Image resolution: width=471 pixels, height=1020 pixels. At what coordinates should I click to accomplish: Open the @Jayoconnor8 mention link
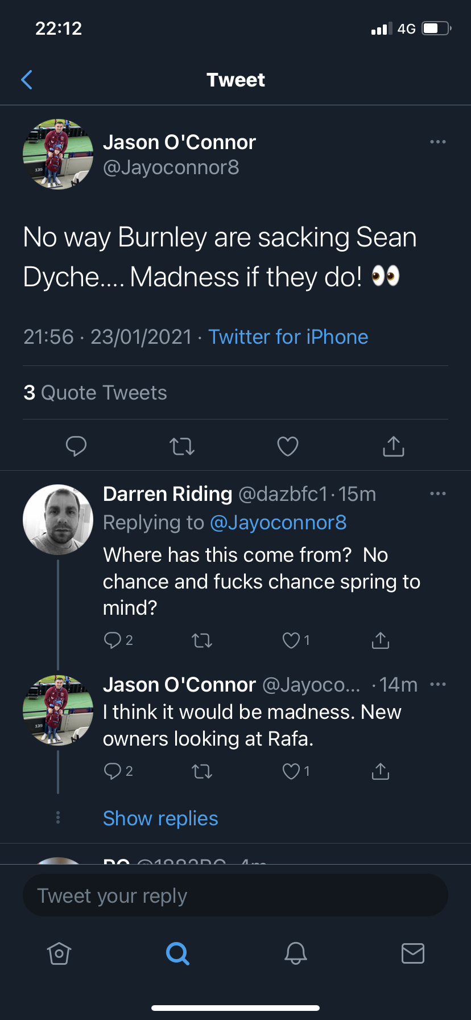[x=278, y=523]
